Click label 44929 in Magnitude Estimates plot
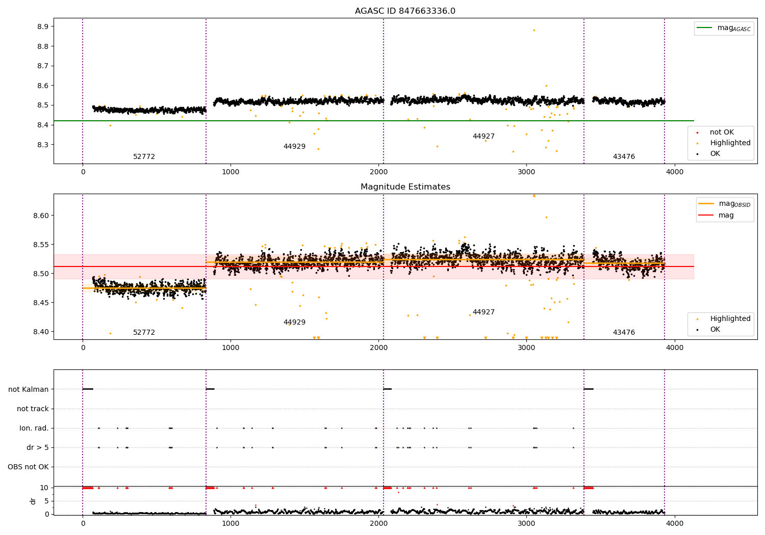Image resolution: width=765 pixels, height=535 pixels. [x=294, y=323]
